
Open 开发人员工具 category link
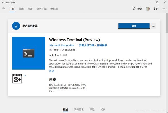coord(87,45)
